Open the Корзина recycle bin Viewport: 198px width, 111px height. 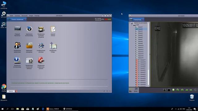(x=192, y=98)
